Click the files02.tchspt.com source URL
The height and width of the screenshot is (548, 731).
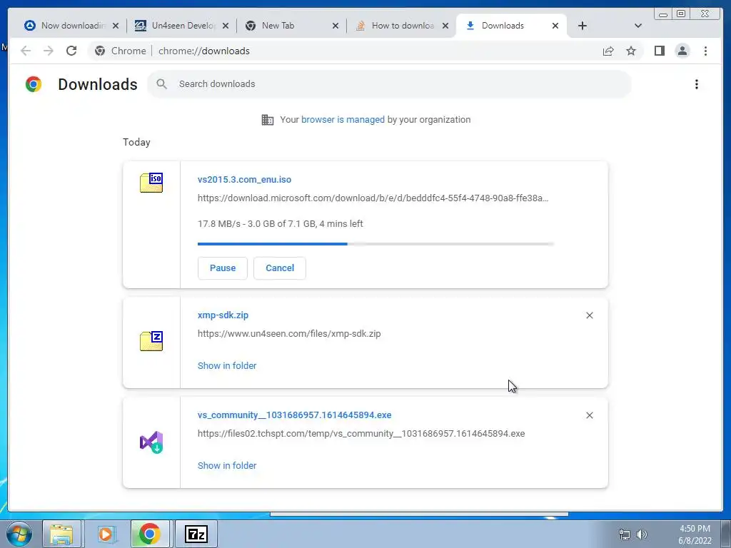(x=361, y=433)
